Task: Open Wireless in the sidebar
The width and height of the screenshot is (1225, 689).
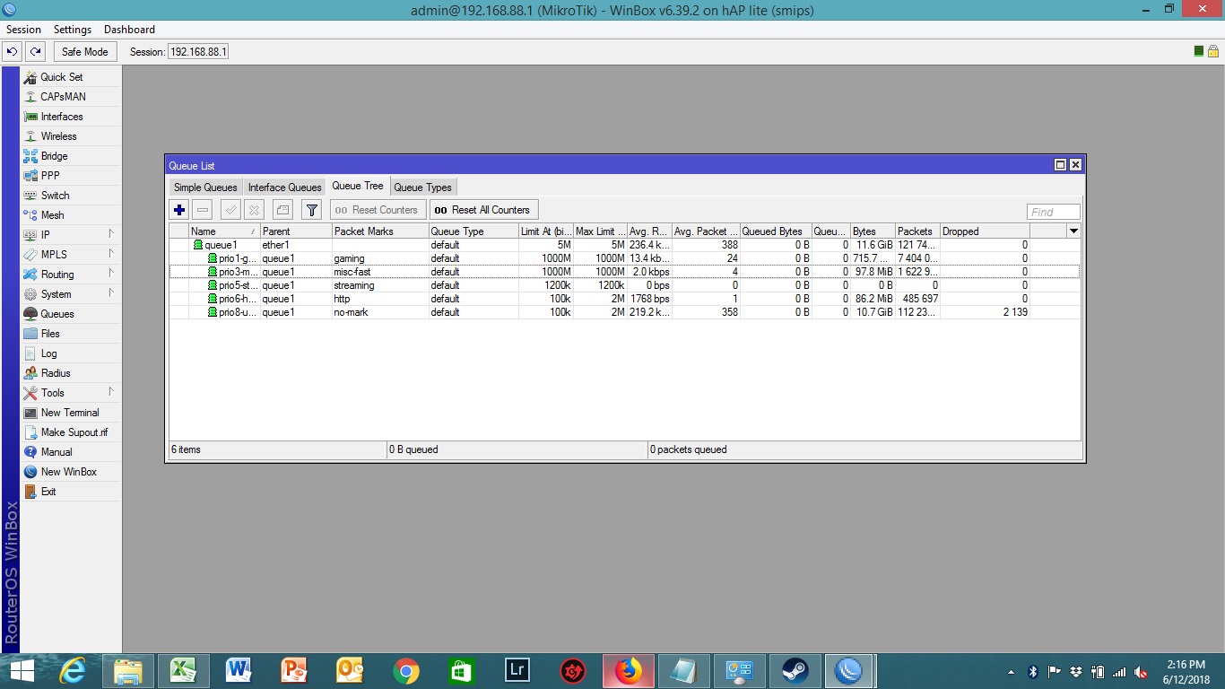Action: pyautogui.click(x=71, y=136)
